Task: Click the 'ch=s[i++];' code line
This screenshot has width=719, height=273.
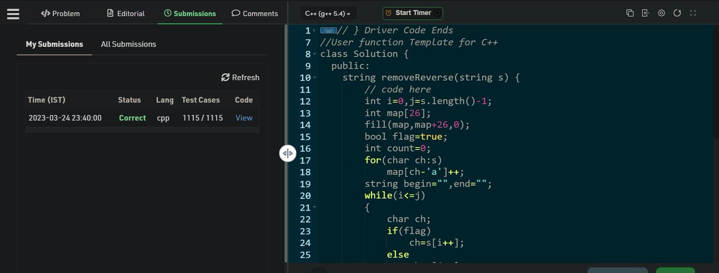Action: 437,243
